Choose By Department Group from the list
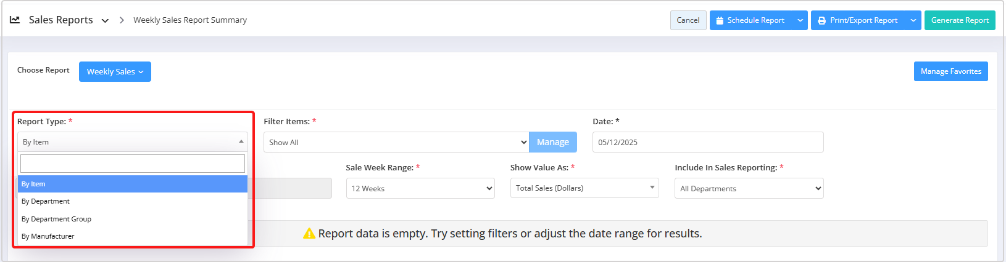 (133, 219)
